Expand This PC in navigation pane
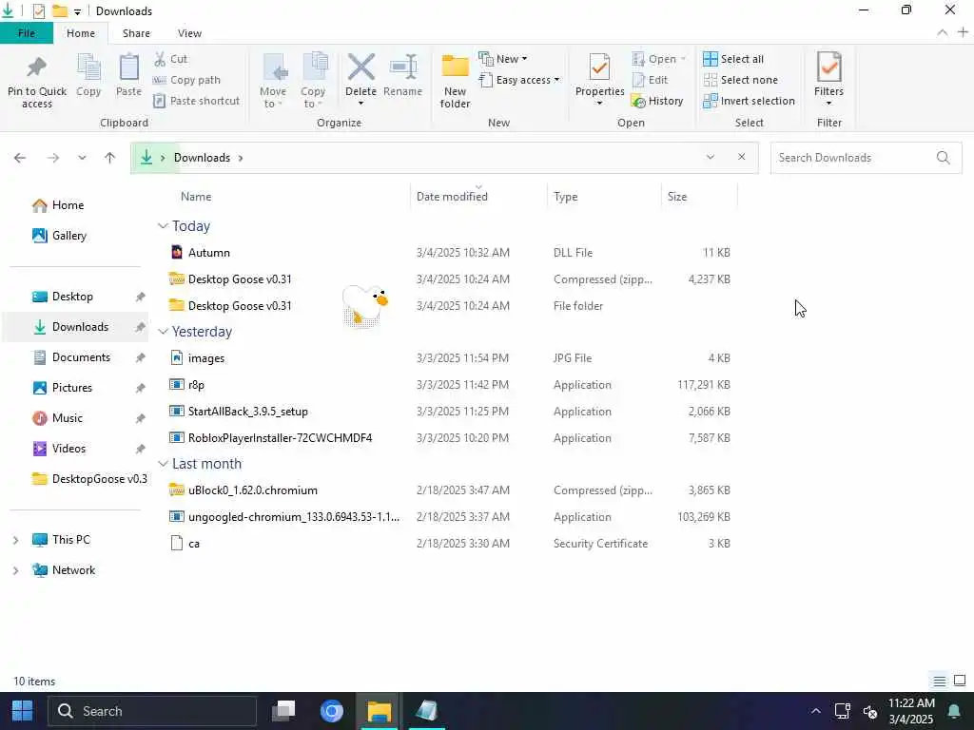This screenshot has height=730, width=974. [x=15, y=540]
